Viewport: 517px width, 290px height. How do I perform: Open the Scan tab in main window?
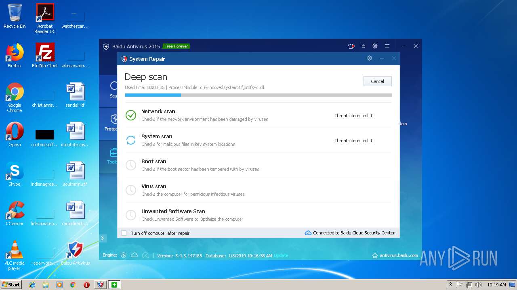[108, 90]
